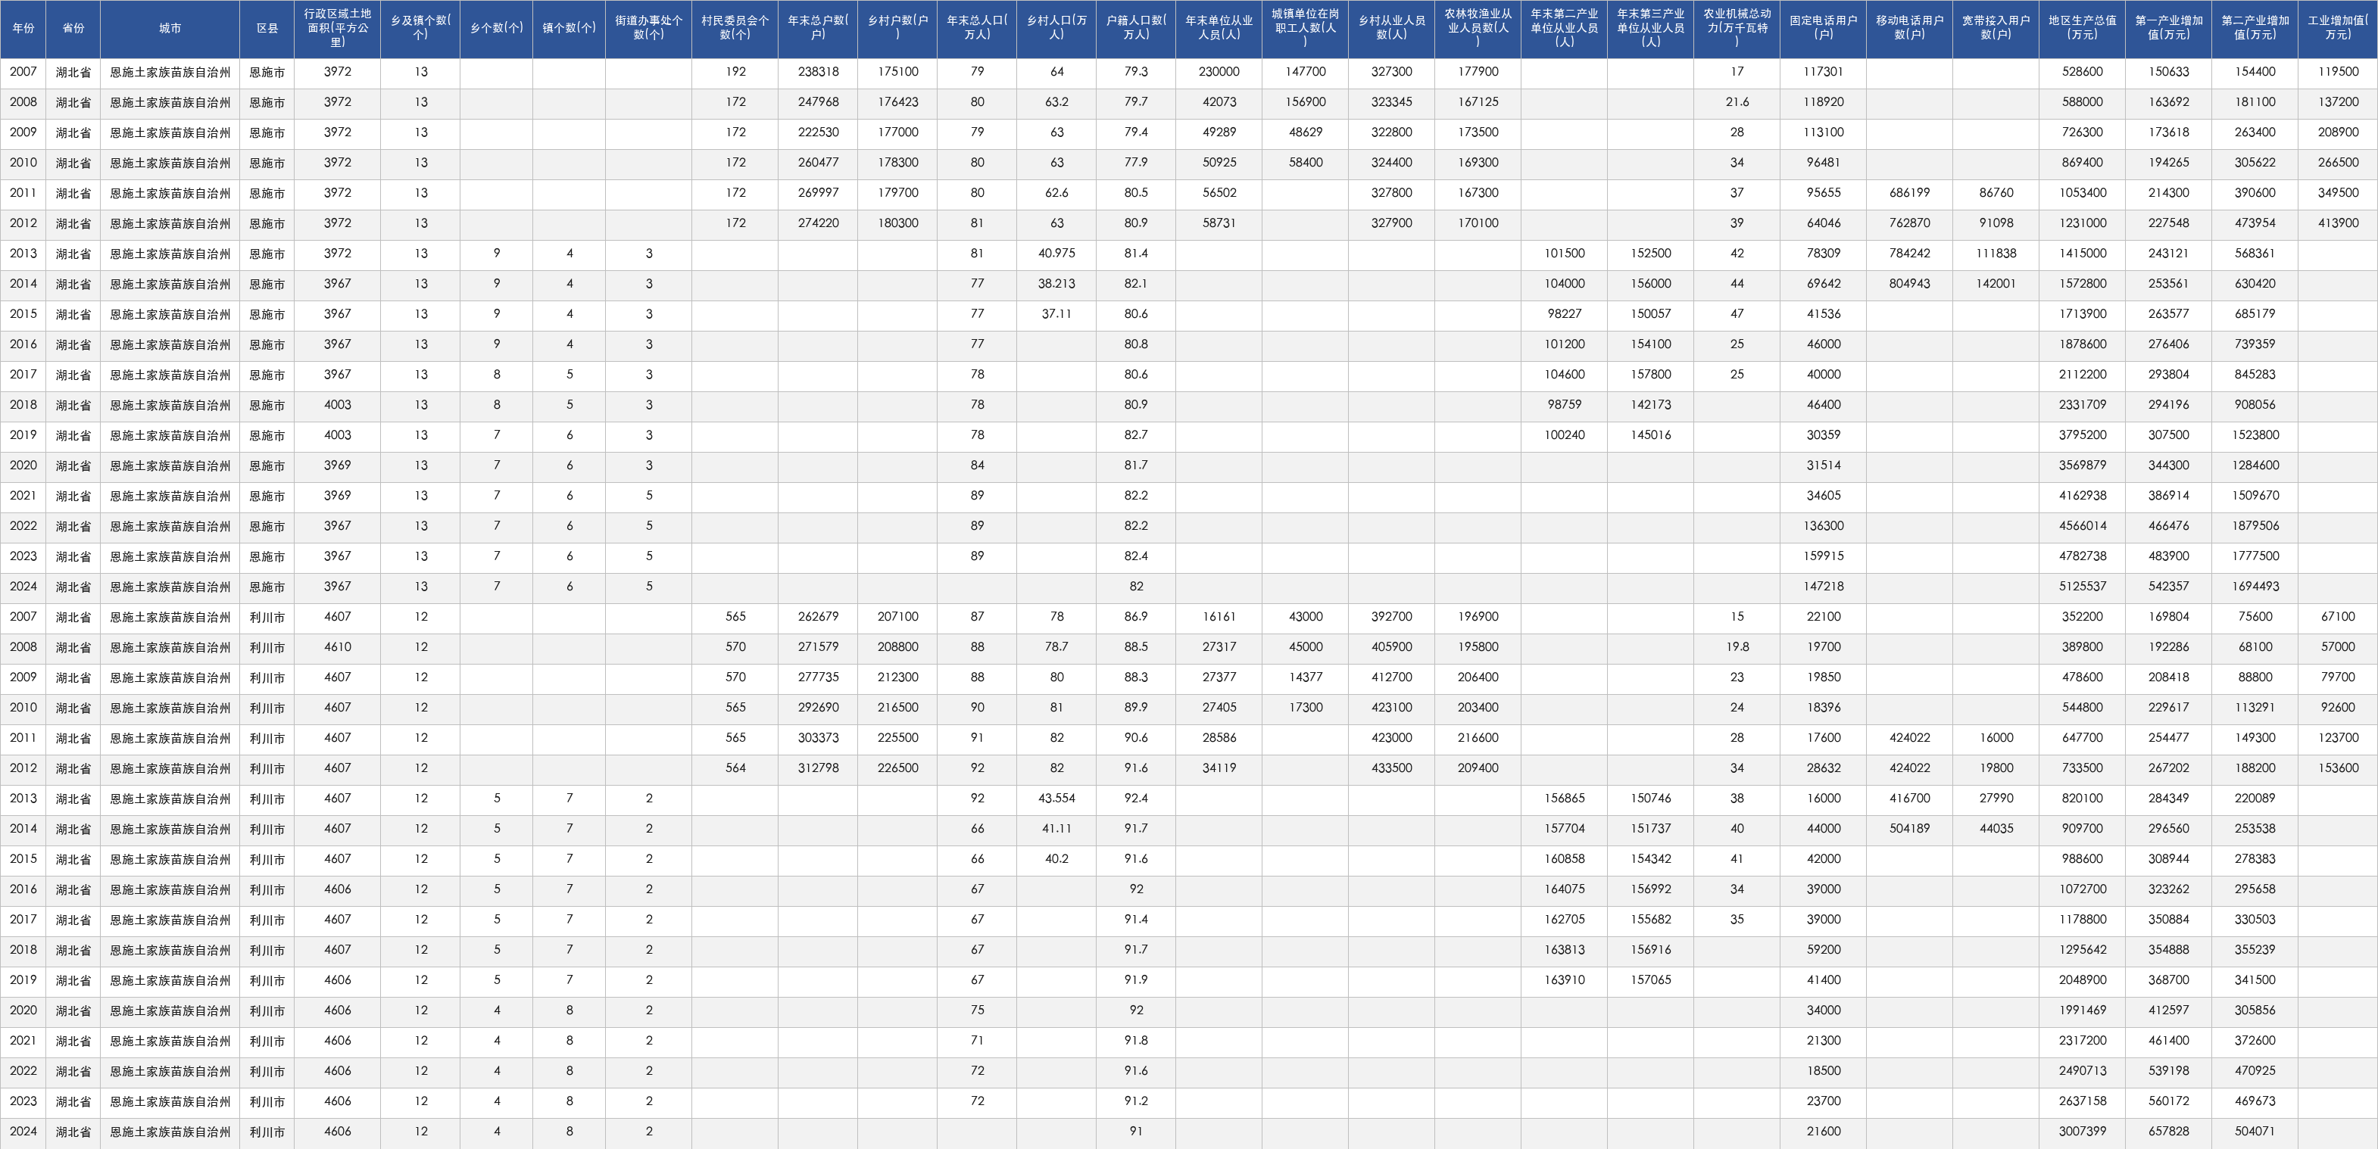Select the 城市 column header
2378x1149 pixels.
170,29
